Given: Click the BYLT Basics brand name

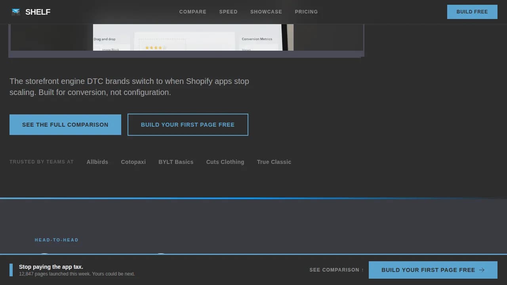Looking at the screenshot, I should (176, 162).
